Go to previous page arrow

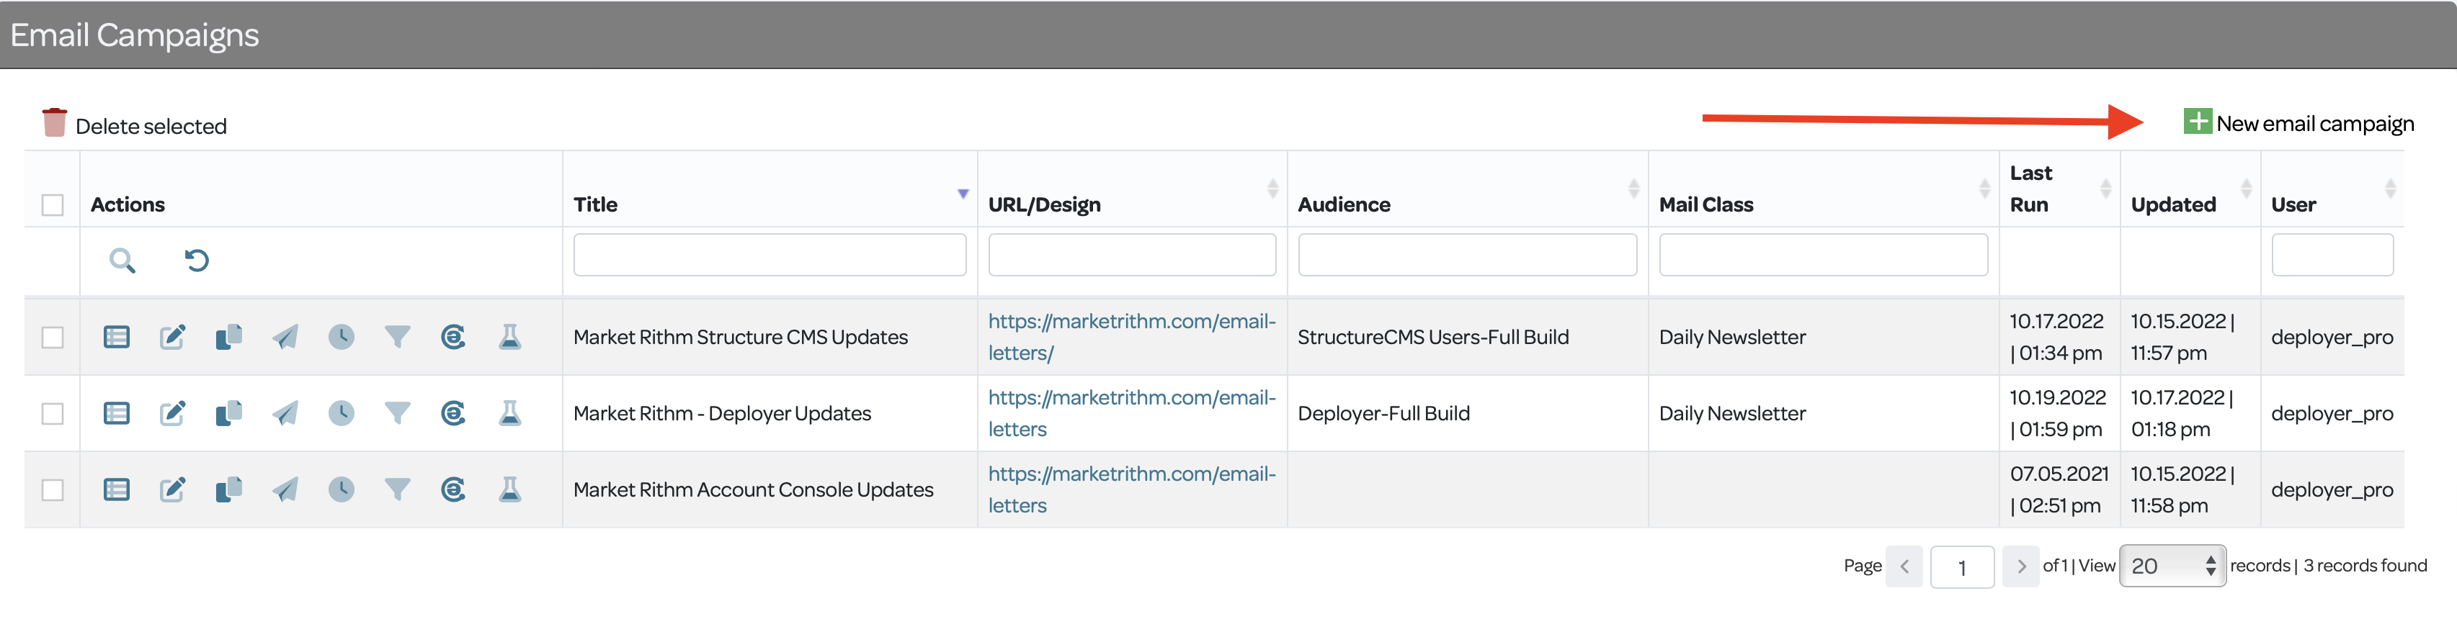coord(1904,566)
